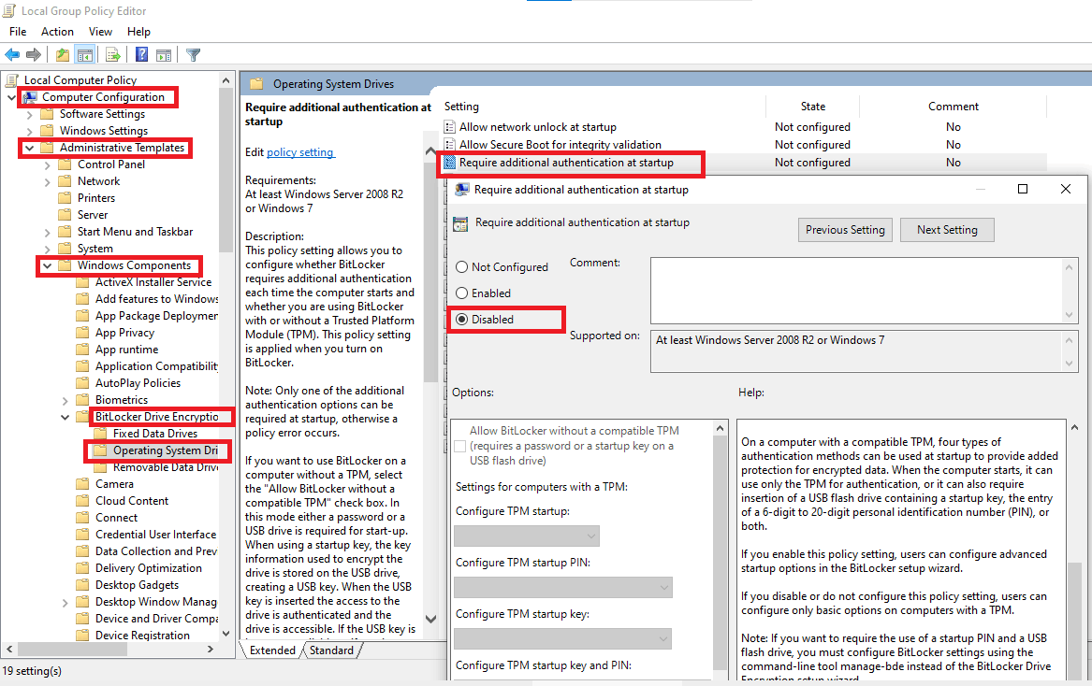The width and height of the screenshot is (1092, 686).
Task: Click the Printers folder icon
Action: [66, 197]
